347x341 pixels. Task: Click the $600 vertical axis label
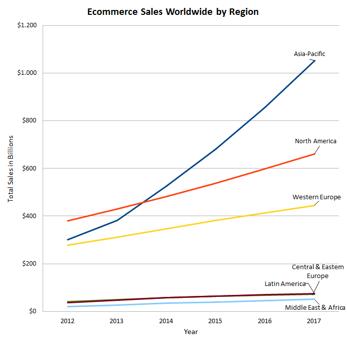(x=31, y=169)
